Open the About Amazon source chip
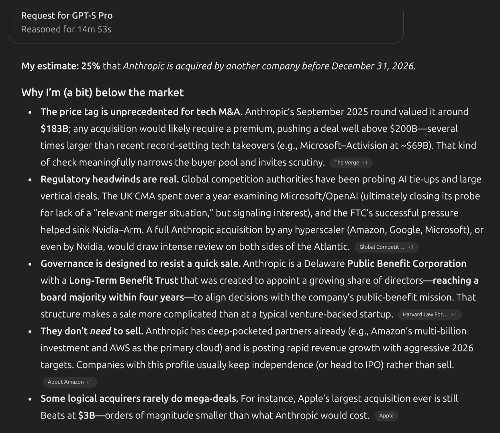Viewport: 500px width, 433px height. click(x=65, y=382)
